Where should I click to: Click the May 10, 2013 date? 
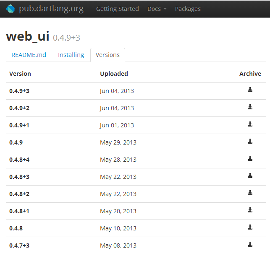pos(118,228)
